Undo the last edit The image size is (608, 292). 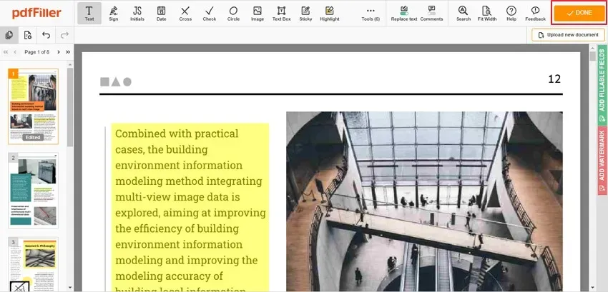click(46, 35)
